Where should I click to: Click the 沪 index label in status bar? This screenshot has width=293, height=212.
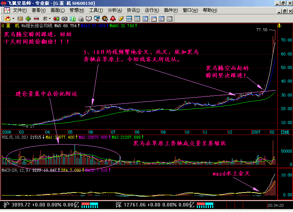click(5, 205)
